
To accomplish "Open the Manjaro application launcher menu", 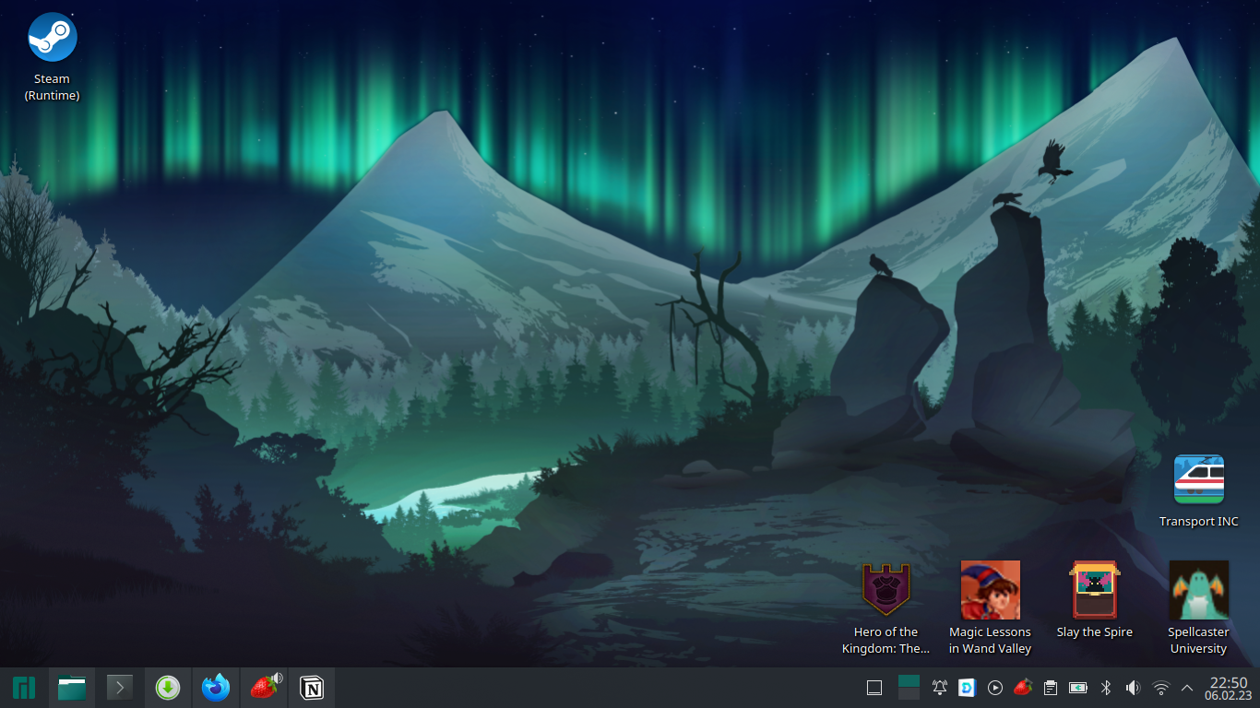I will click(23, 688).
